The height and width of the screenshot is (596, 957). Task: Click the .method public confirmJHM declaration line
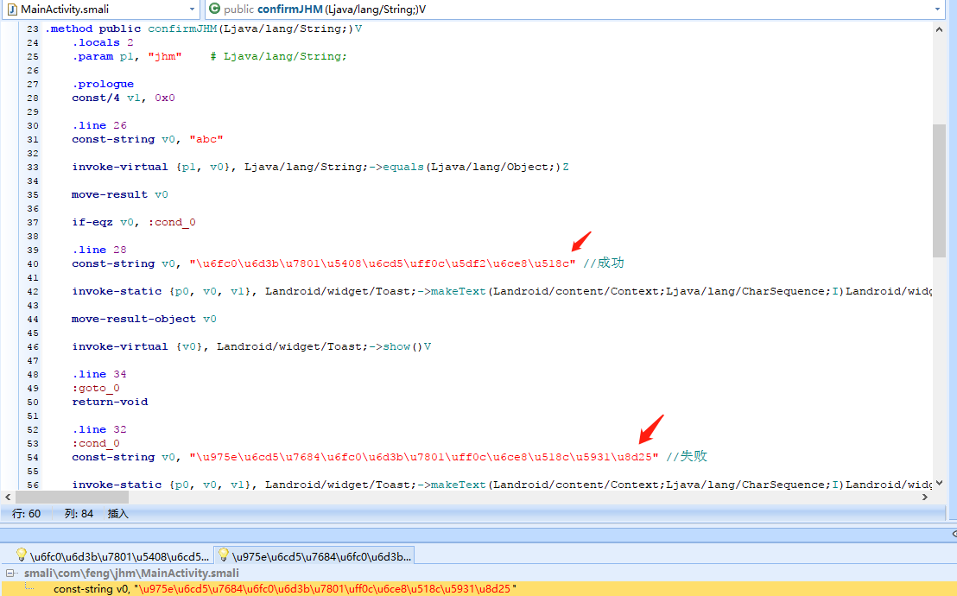click(203, 29)
